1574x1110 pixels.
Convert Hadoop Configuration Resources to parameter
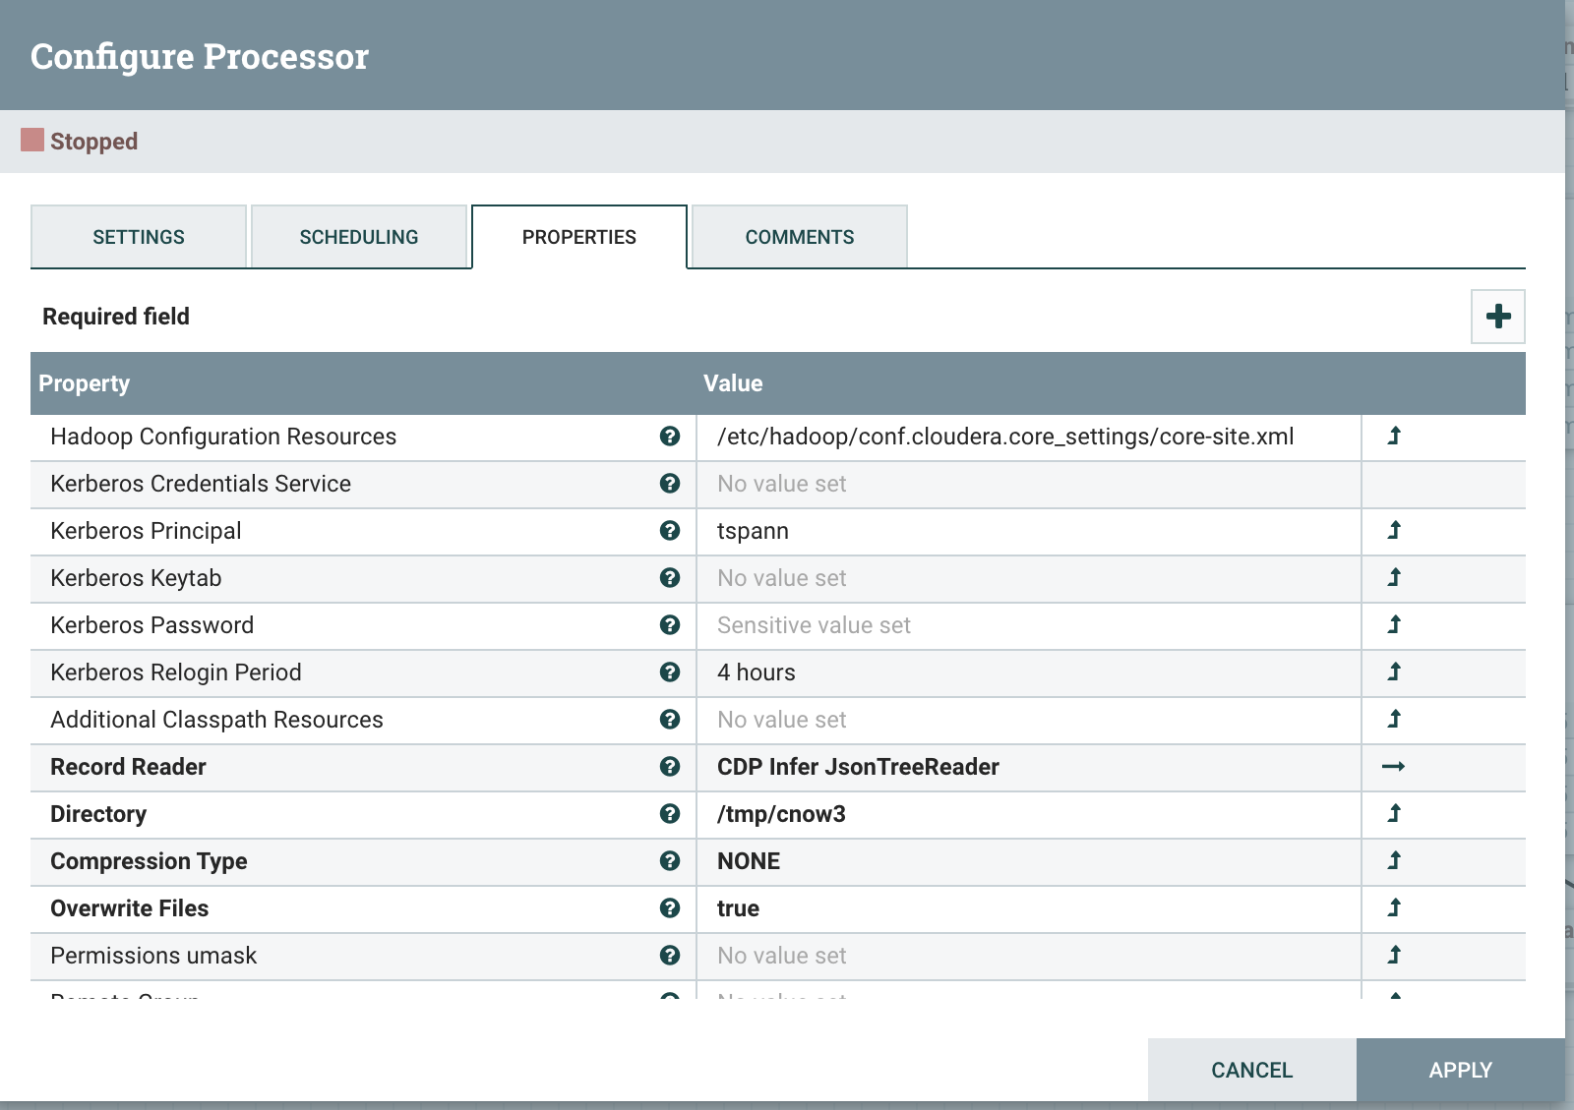[1394, 436]
